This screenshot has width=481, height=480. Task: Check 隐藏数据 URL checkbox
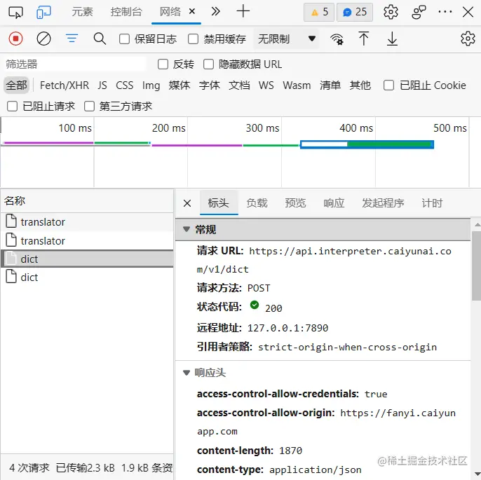[209, 64]
